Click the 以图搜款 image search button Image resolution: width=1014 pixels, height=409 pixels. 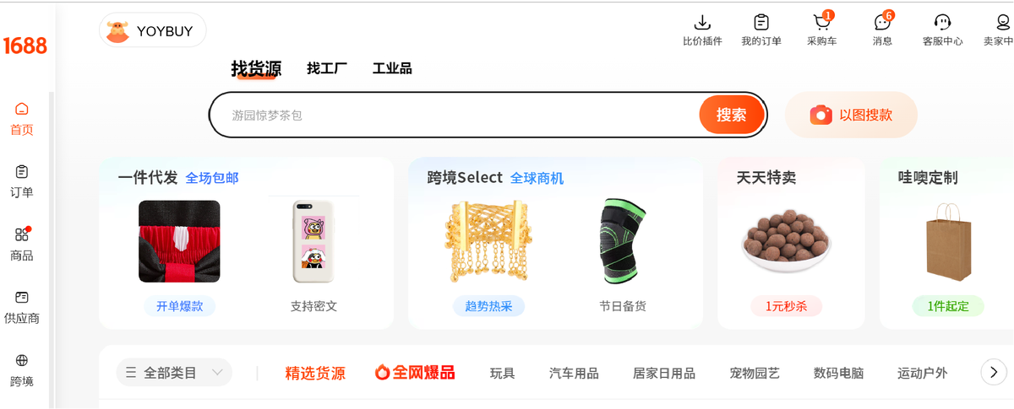852,115
